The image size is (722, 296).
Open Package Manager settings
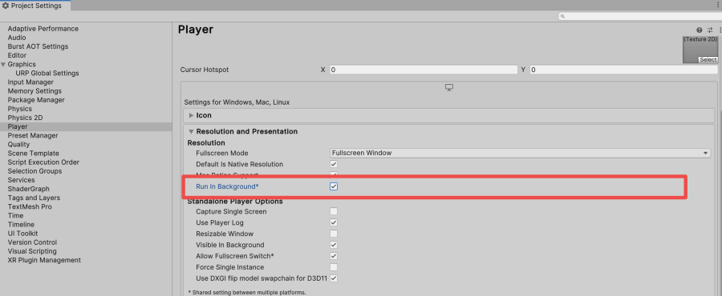(x=36, y=99)
